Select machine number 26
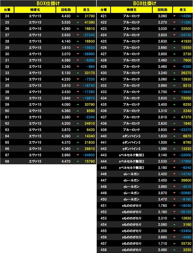The height and width of the screenshot is (253, 193). 7,29
